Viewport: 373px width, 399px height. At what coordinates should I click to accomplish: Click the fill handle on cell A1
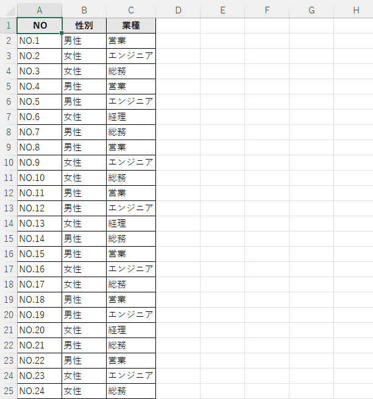point(62,33)
